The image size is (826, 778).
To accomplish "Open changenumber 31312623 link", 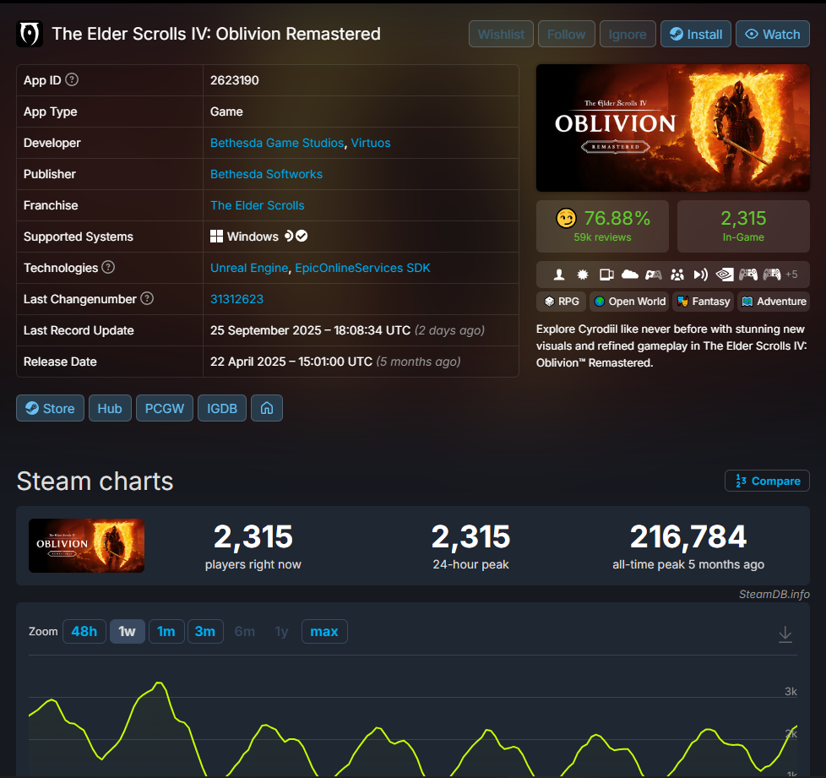I will pos(236,299).
